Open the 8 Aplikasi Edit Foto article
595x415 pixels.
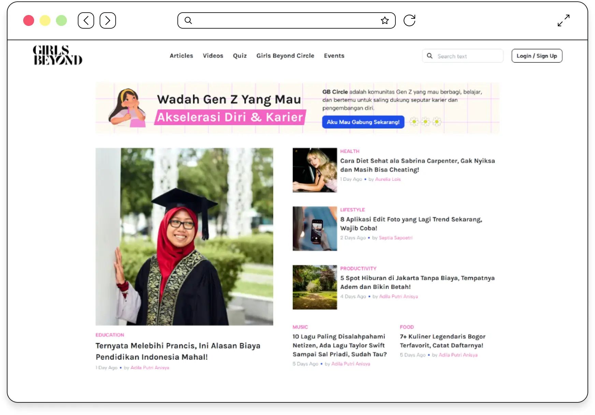(411, 224)
